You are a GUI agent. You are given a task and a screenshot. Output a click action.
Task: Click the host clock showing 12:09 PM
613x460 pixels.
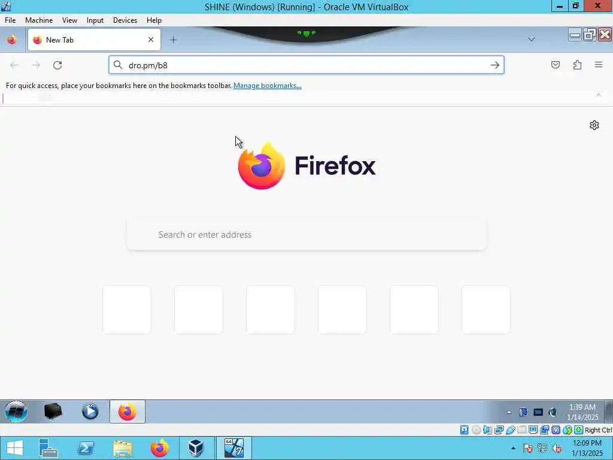coord(587,448)
